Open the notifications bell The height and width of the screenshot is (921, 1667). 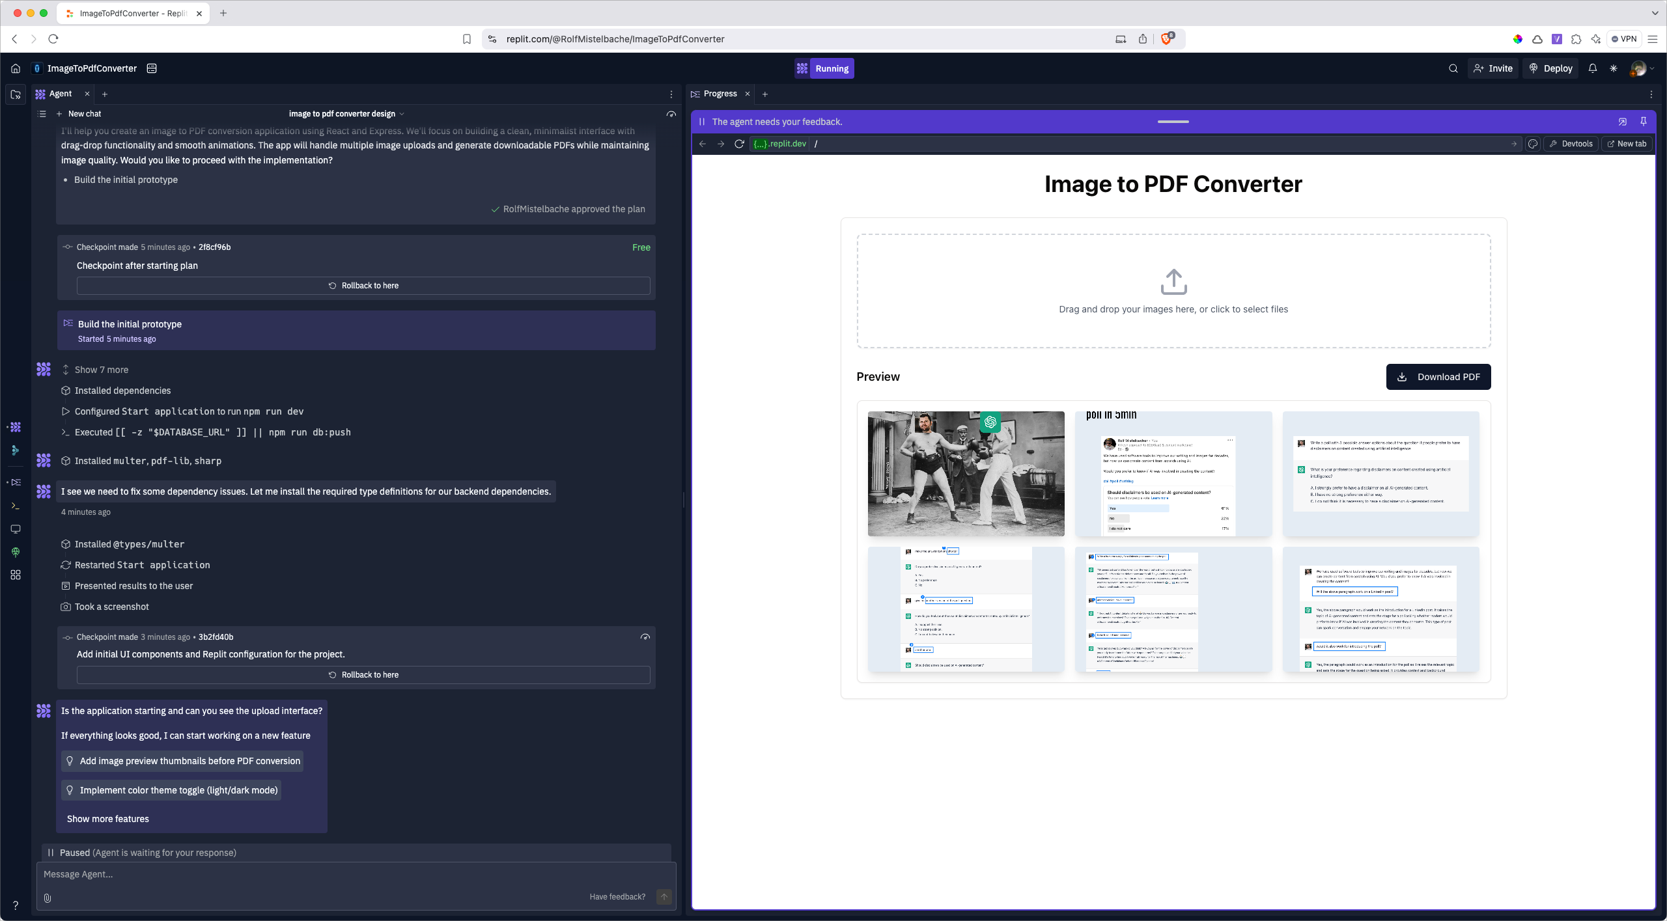tap(1592, 68)
